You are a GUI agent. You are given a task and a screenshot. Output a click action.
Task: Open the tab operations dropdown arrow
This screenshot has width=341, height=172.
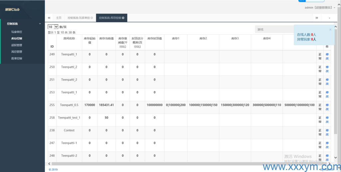point(330,18)
